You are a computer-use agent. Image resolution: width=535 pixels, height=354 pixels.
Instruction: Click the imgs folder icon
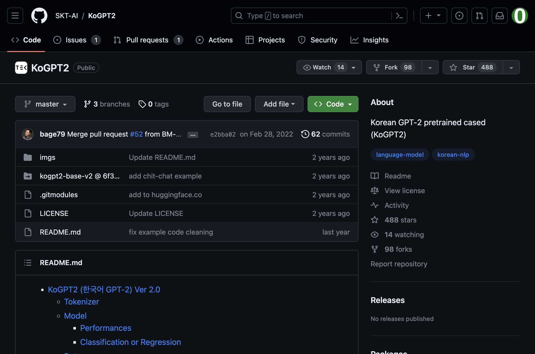(x=28, y=157)
